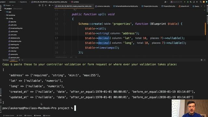The width and height of the screenshot is (208, 117).
Task: Expand the app folder
Action: pos(5,12)
